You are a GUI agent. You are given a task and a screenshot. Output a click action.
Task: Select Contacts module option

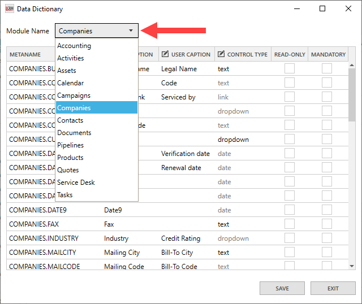[x=70, y=120]
